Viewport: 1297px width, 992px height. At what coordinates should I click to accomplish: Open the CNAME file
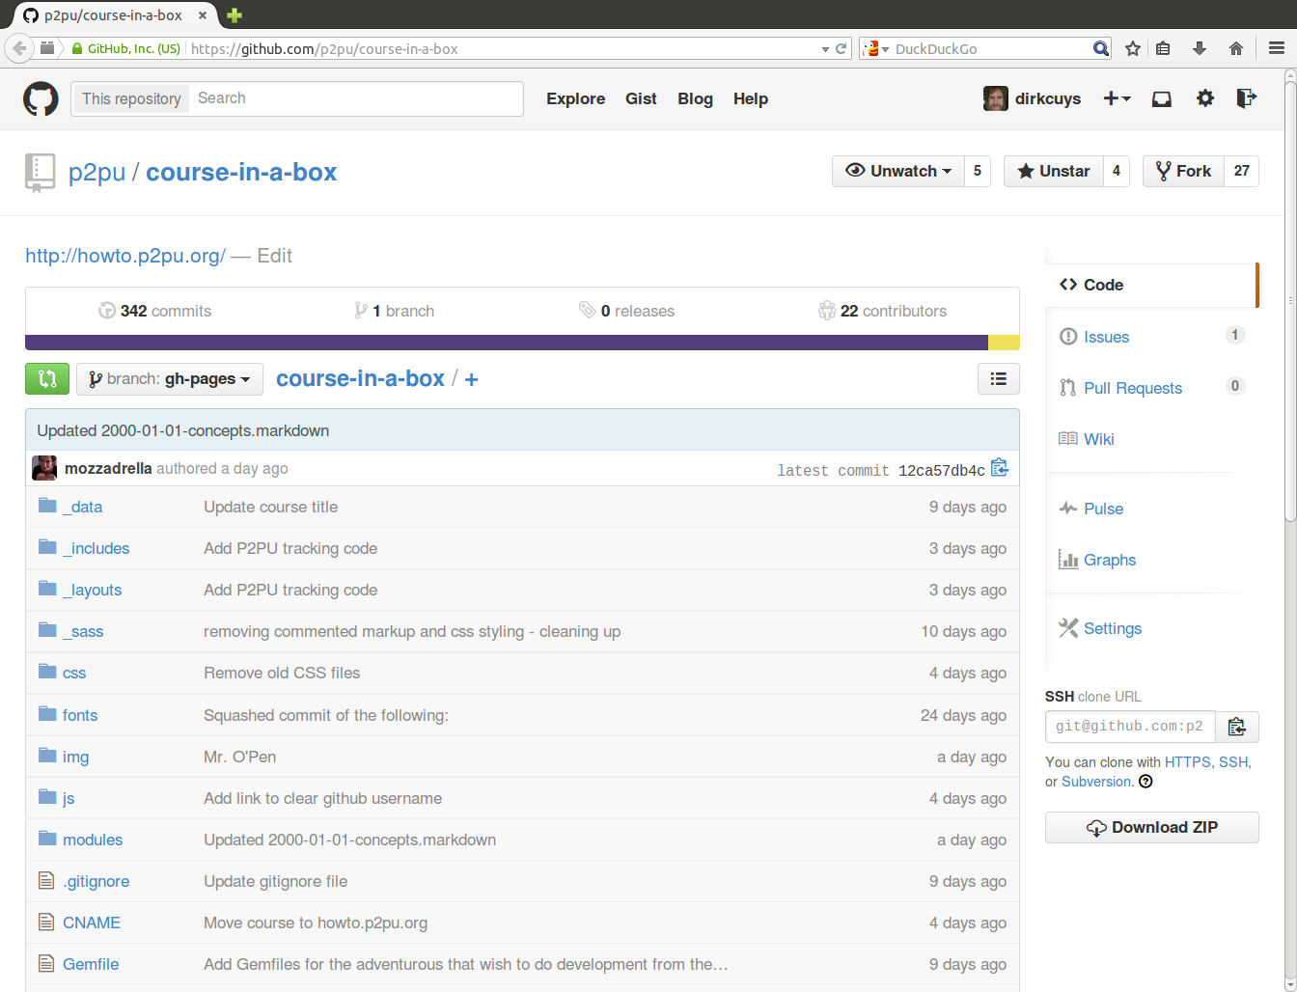92,923
